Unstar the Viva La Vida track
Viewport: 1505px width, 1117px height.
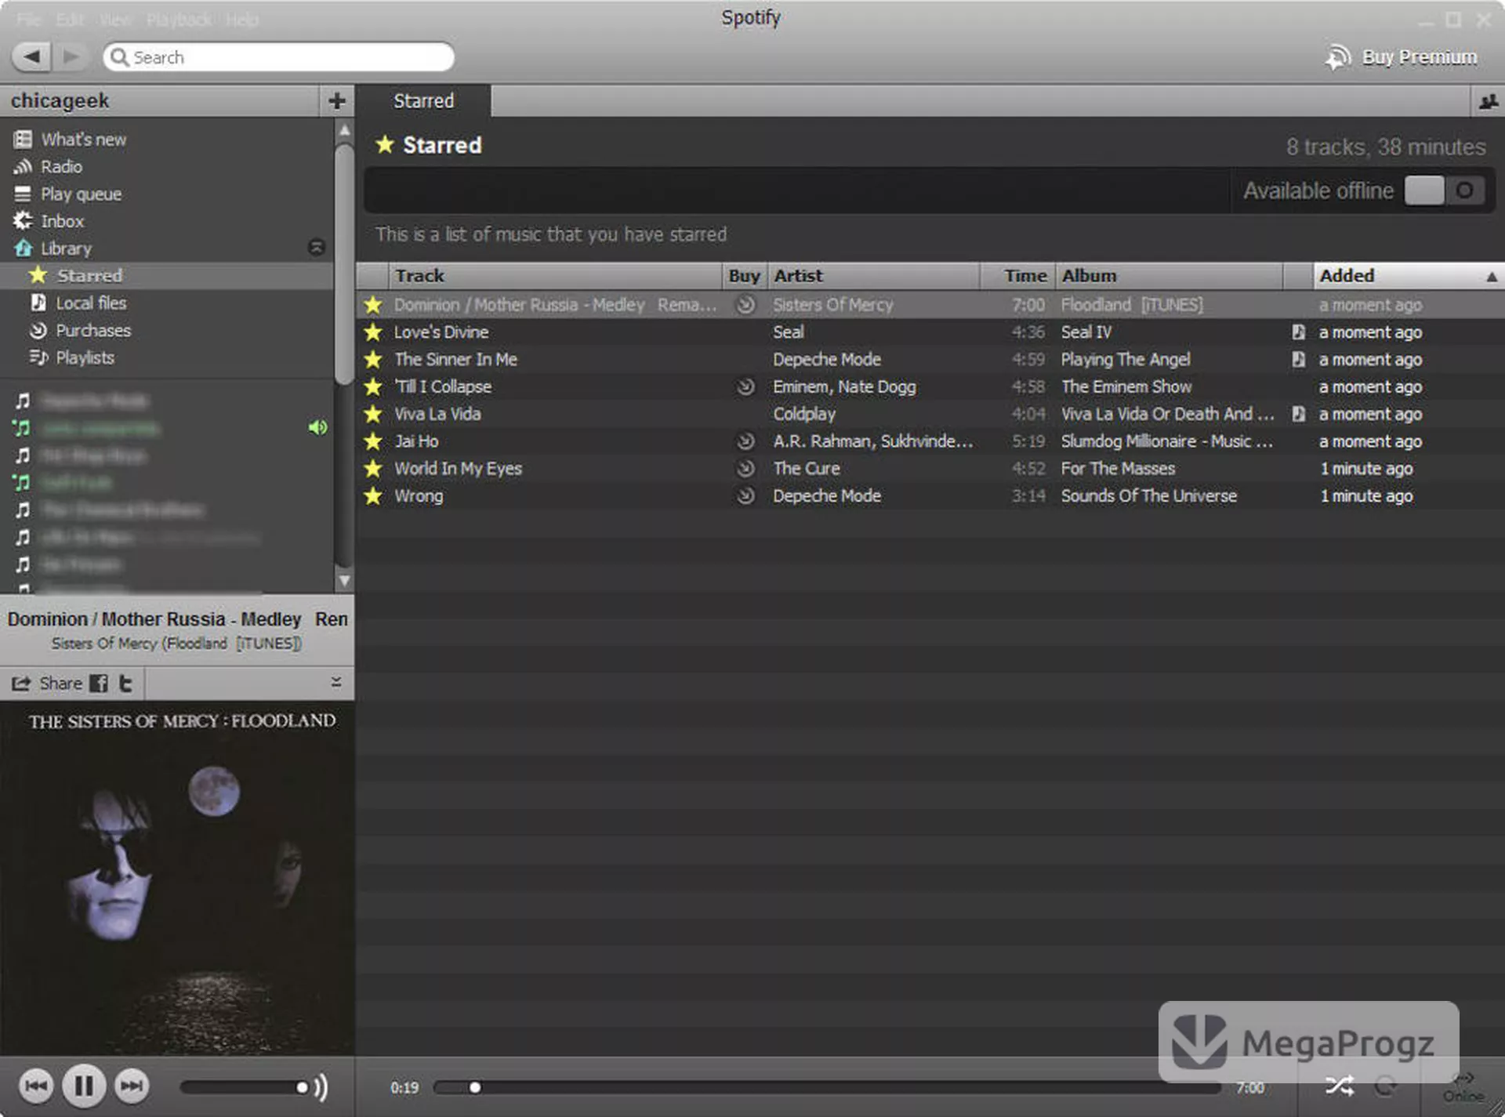[373, 414]
